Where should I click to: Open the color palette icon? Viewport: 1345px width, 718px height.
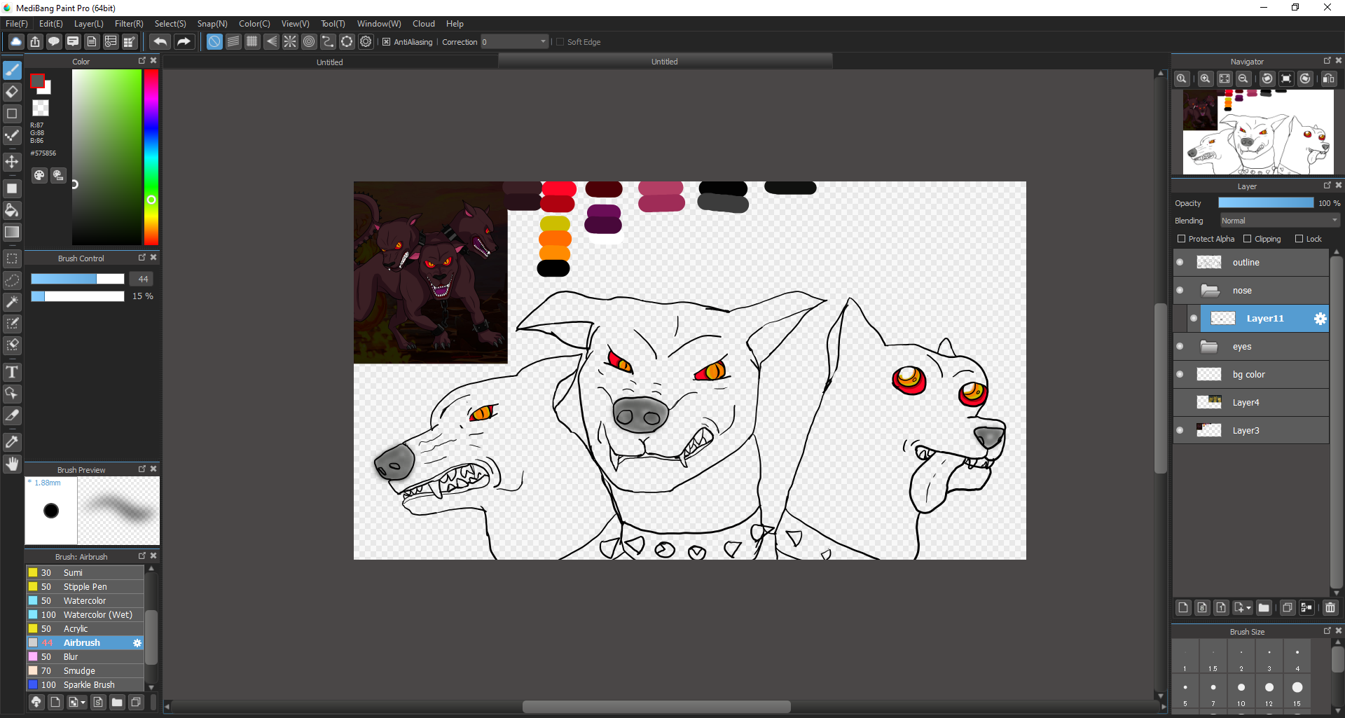pyautogui.click(x=39, y=175)
